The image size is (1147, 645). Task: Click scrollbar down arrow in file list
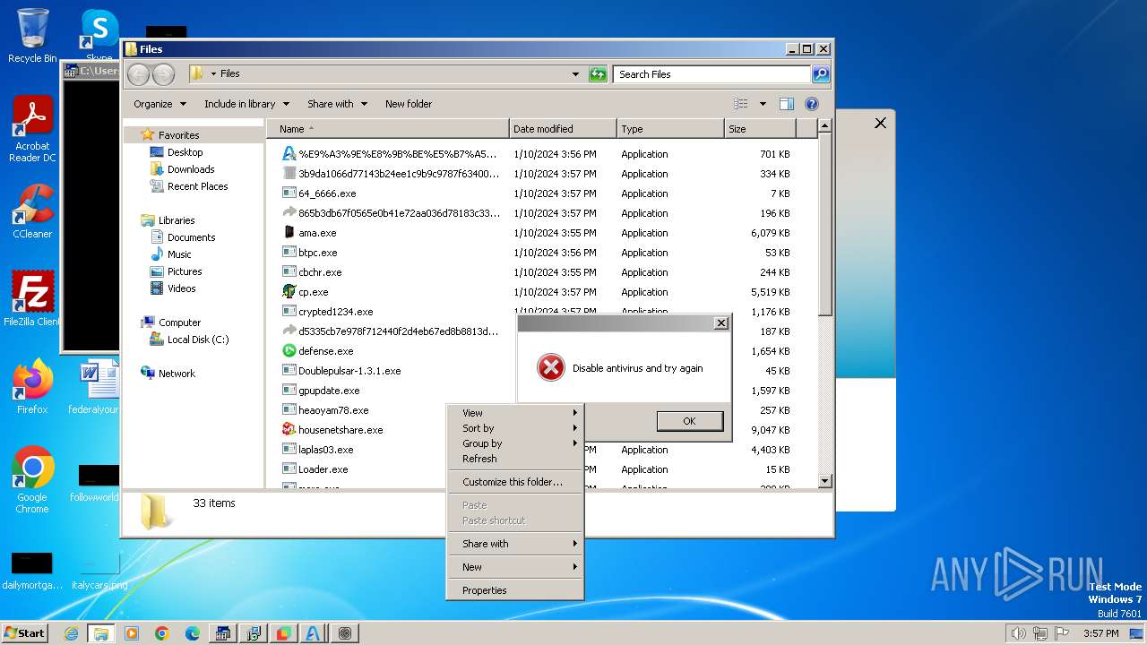click(x=825, y=481)
